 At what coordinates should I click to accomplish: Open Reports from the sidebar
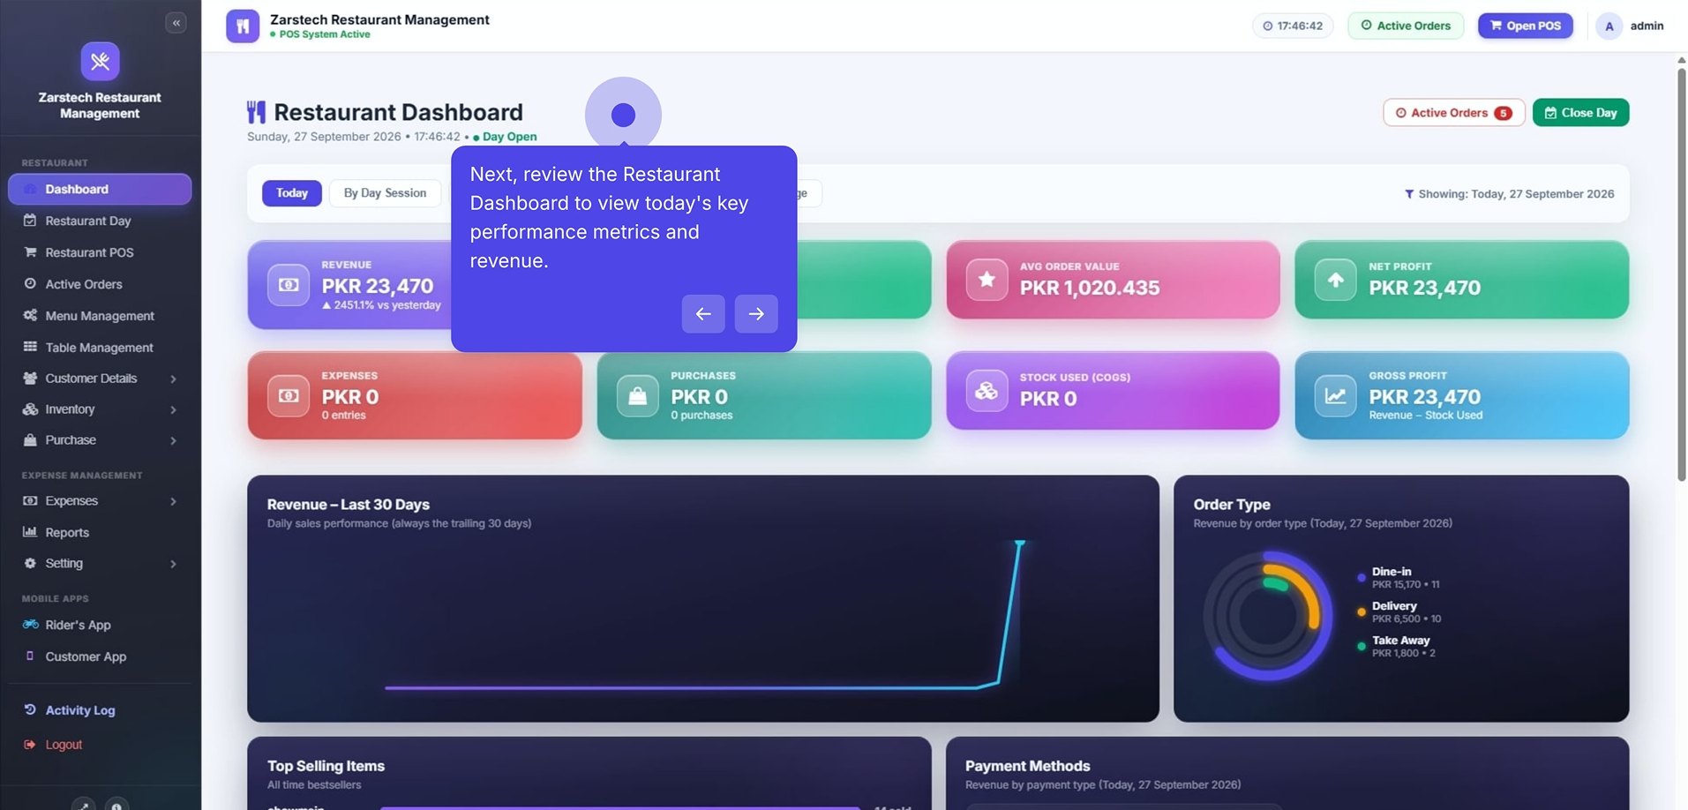click(100, 533)
